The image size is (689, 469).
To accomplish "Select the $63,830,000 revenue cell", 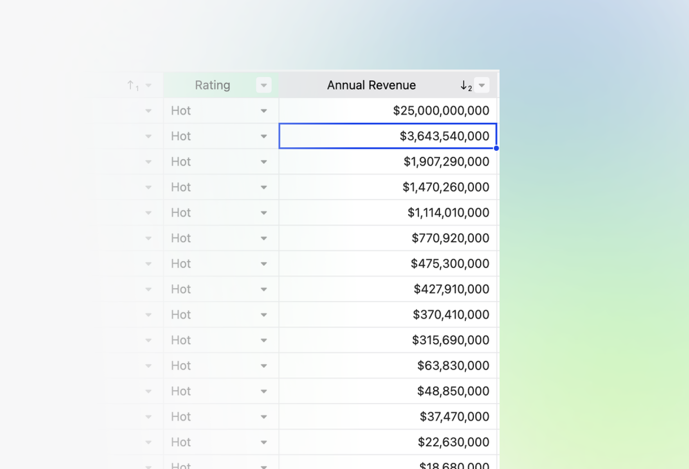I will click(388, 365).
